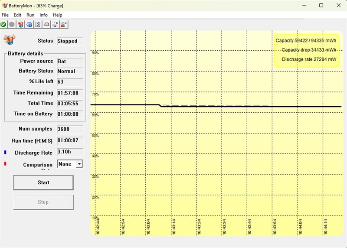Open the Comparison rate dropdown arrow
This screenshot has width=347, height=248.
coord(79,164)
